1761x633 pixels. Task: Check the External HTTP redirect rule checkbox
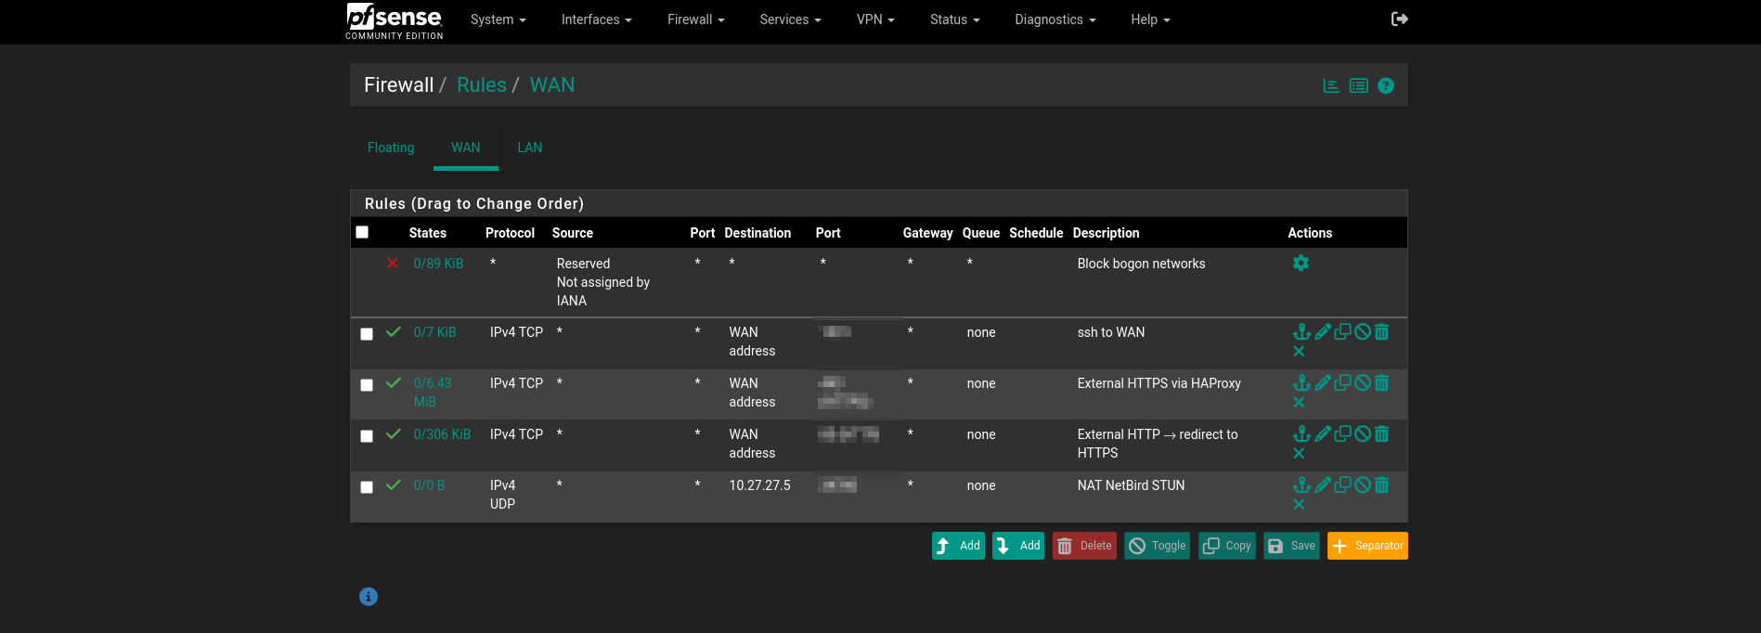pyautogui.click(x=367, y=436)
